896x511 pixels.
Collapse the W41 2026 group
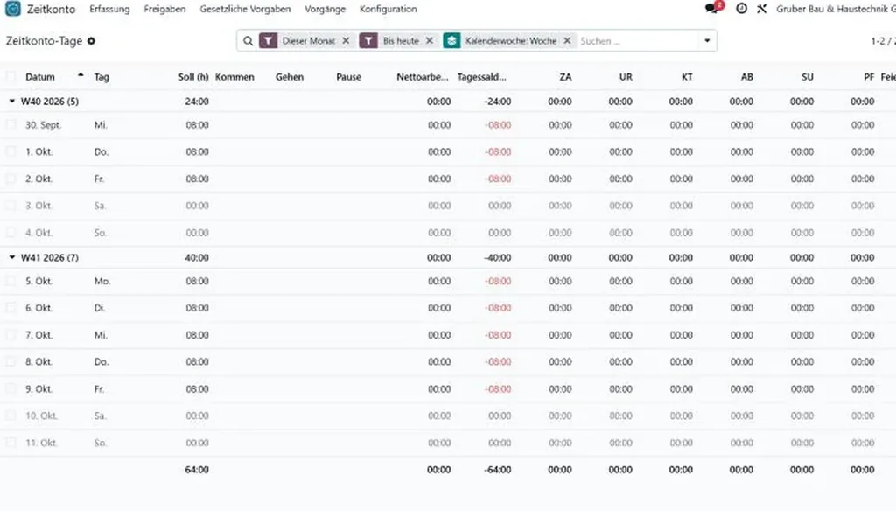pos(12,258)
